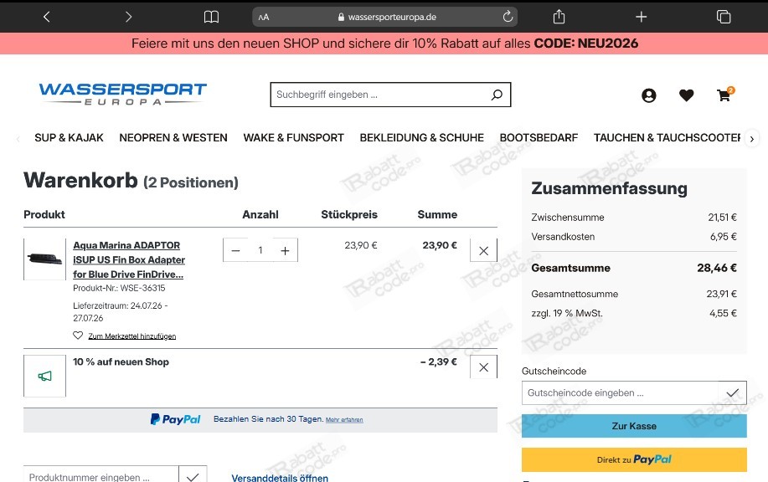The height and width of the screenshot is (482, 768).
Task: Click Produkt-Nr.: WSE-36315 text
Action: [x=119, y=288]
